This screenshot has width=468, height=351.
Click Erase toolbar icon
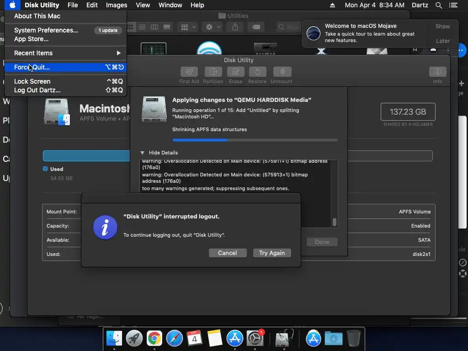(235, 72)
